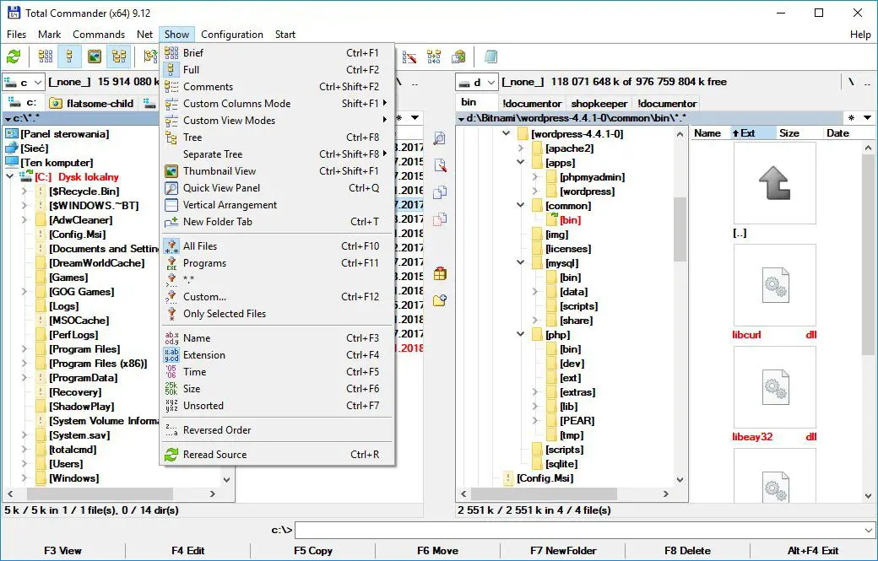Click the F3 View button
The width and height of the screenshot is (878, 561).
point(62,551)
